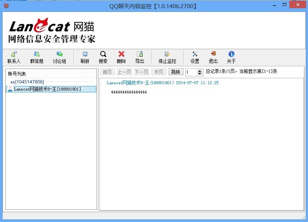Viewport: 308px width, 222px height.
Task: Click the 上一页 previous page button
Action: pos(124,72)
